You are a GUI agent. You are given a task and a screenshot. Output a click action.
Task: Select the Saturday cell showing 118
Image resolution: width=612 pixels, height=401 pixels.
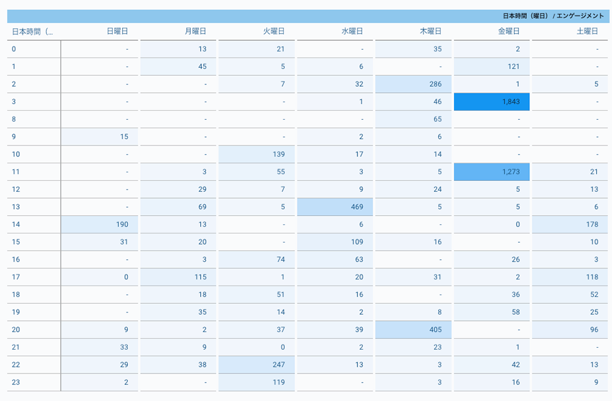pyautogui.click(x=570, y=277)
